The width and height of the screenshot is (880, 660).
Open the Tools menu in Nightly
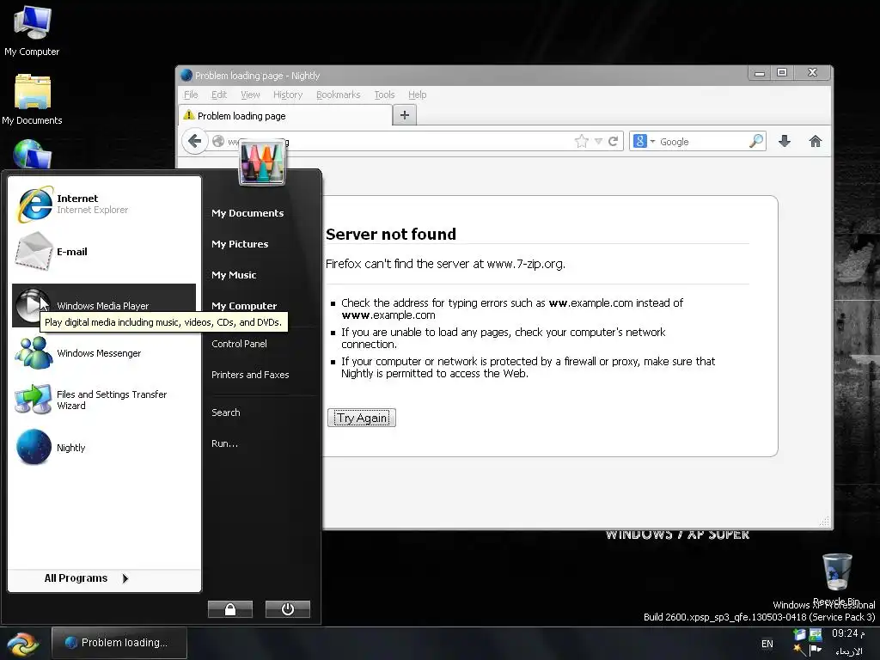pos(384,95)
